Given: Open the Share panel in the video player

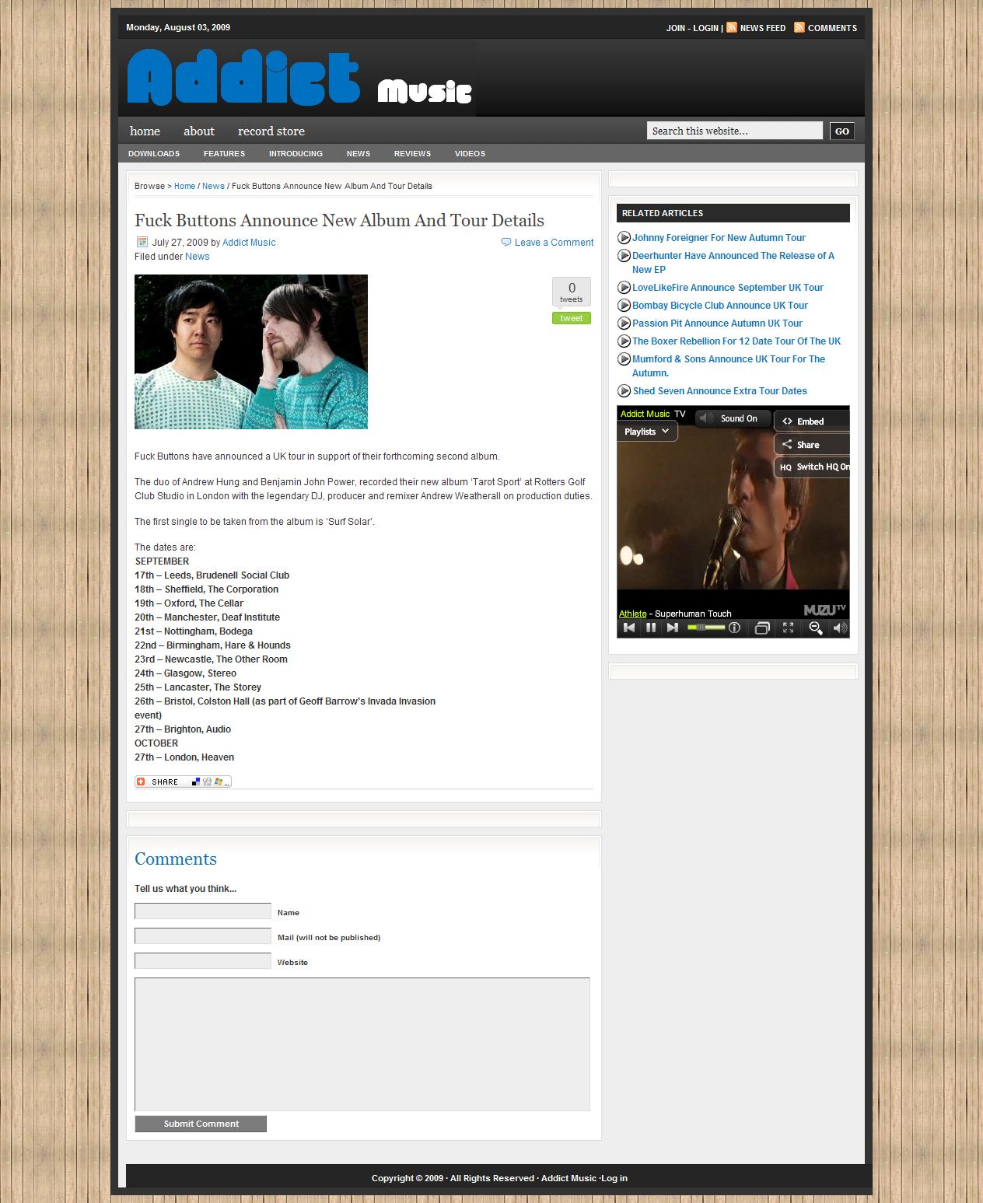Looking at the screenshot, I should click(x=809, y=445).
